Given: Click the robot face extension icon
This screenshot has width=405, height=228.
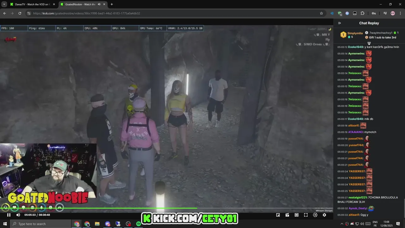Looking at the screenshot, I should tap(355, 13).
